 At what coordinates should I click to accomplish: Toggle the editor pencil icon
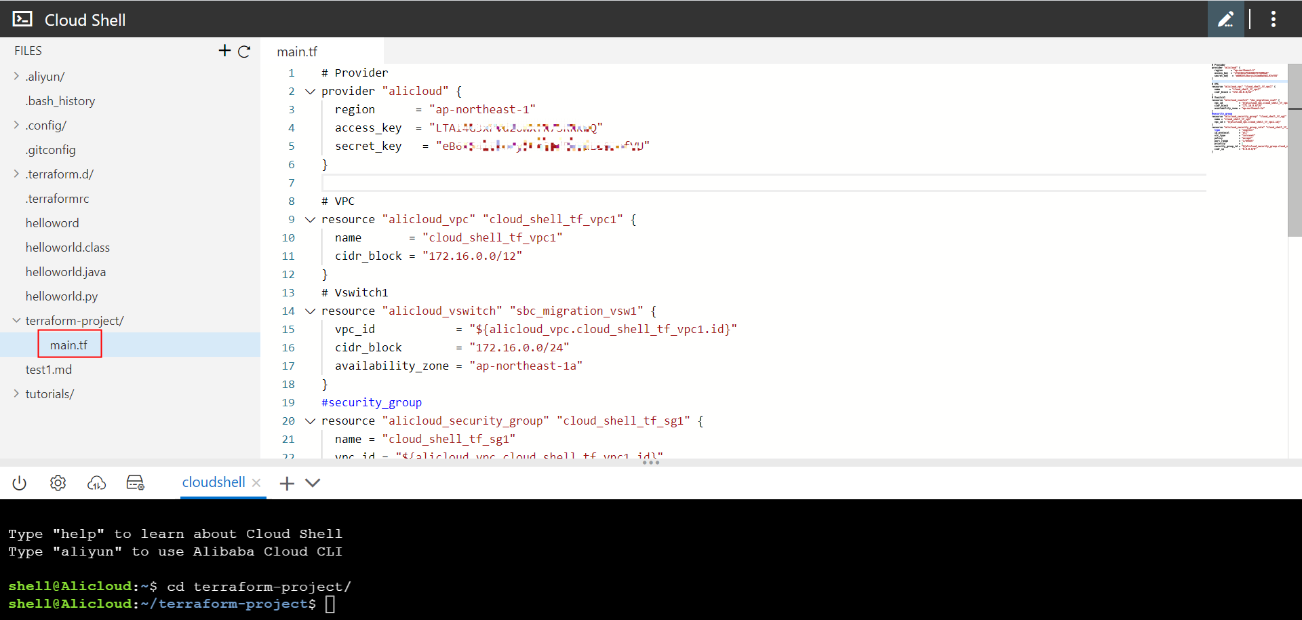point(1225,19)
